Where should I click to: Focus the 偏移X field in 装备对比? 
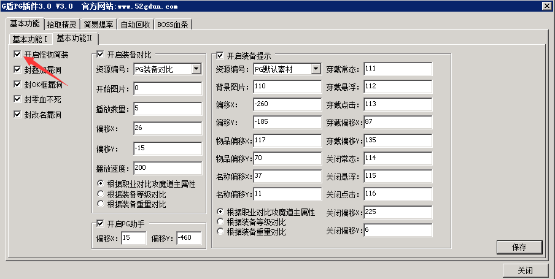[x=168, y=128]
